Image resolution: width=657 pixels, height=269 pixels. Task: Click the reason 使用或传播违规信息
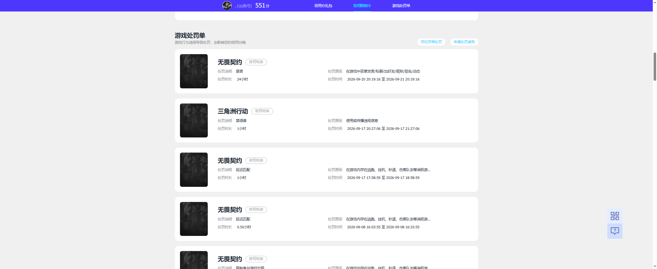tap(362, 121)
